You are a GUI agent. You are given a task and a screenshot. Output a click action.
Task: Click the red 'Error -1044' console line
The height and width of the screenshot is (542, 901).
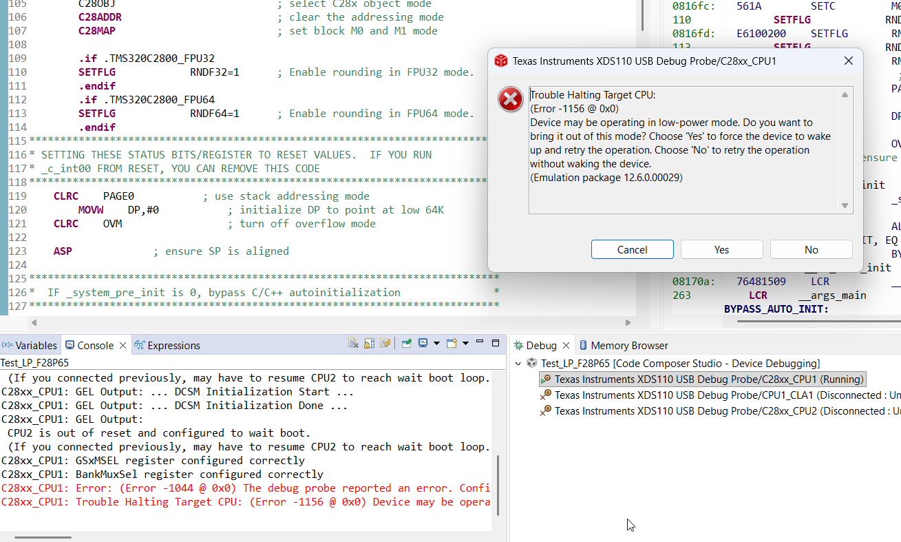click(246, 488)
